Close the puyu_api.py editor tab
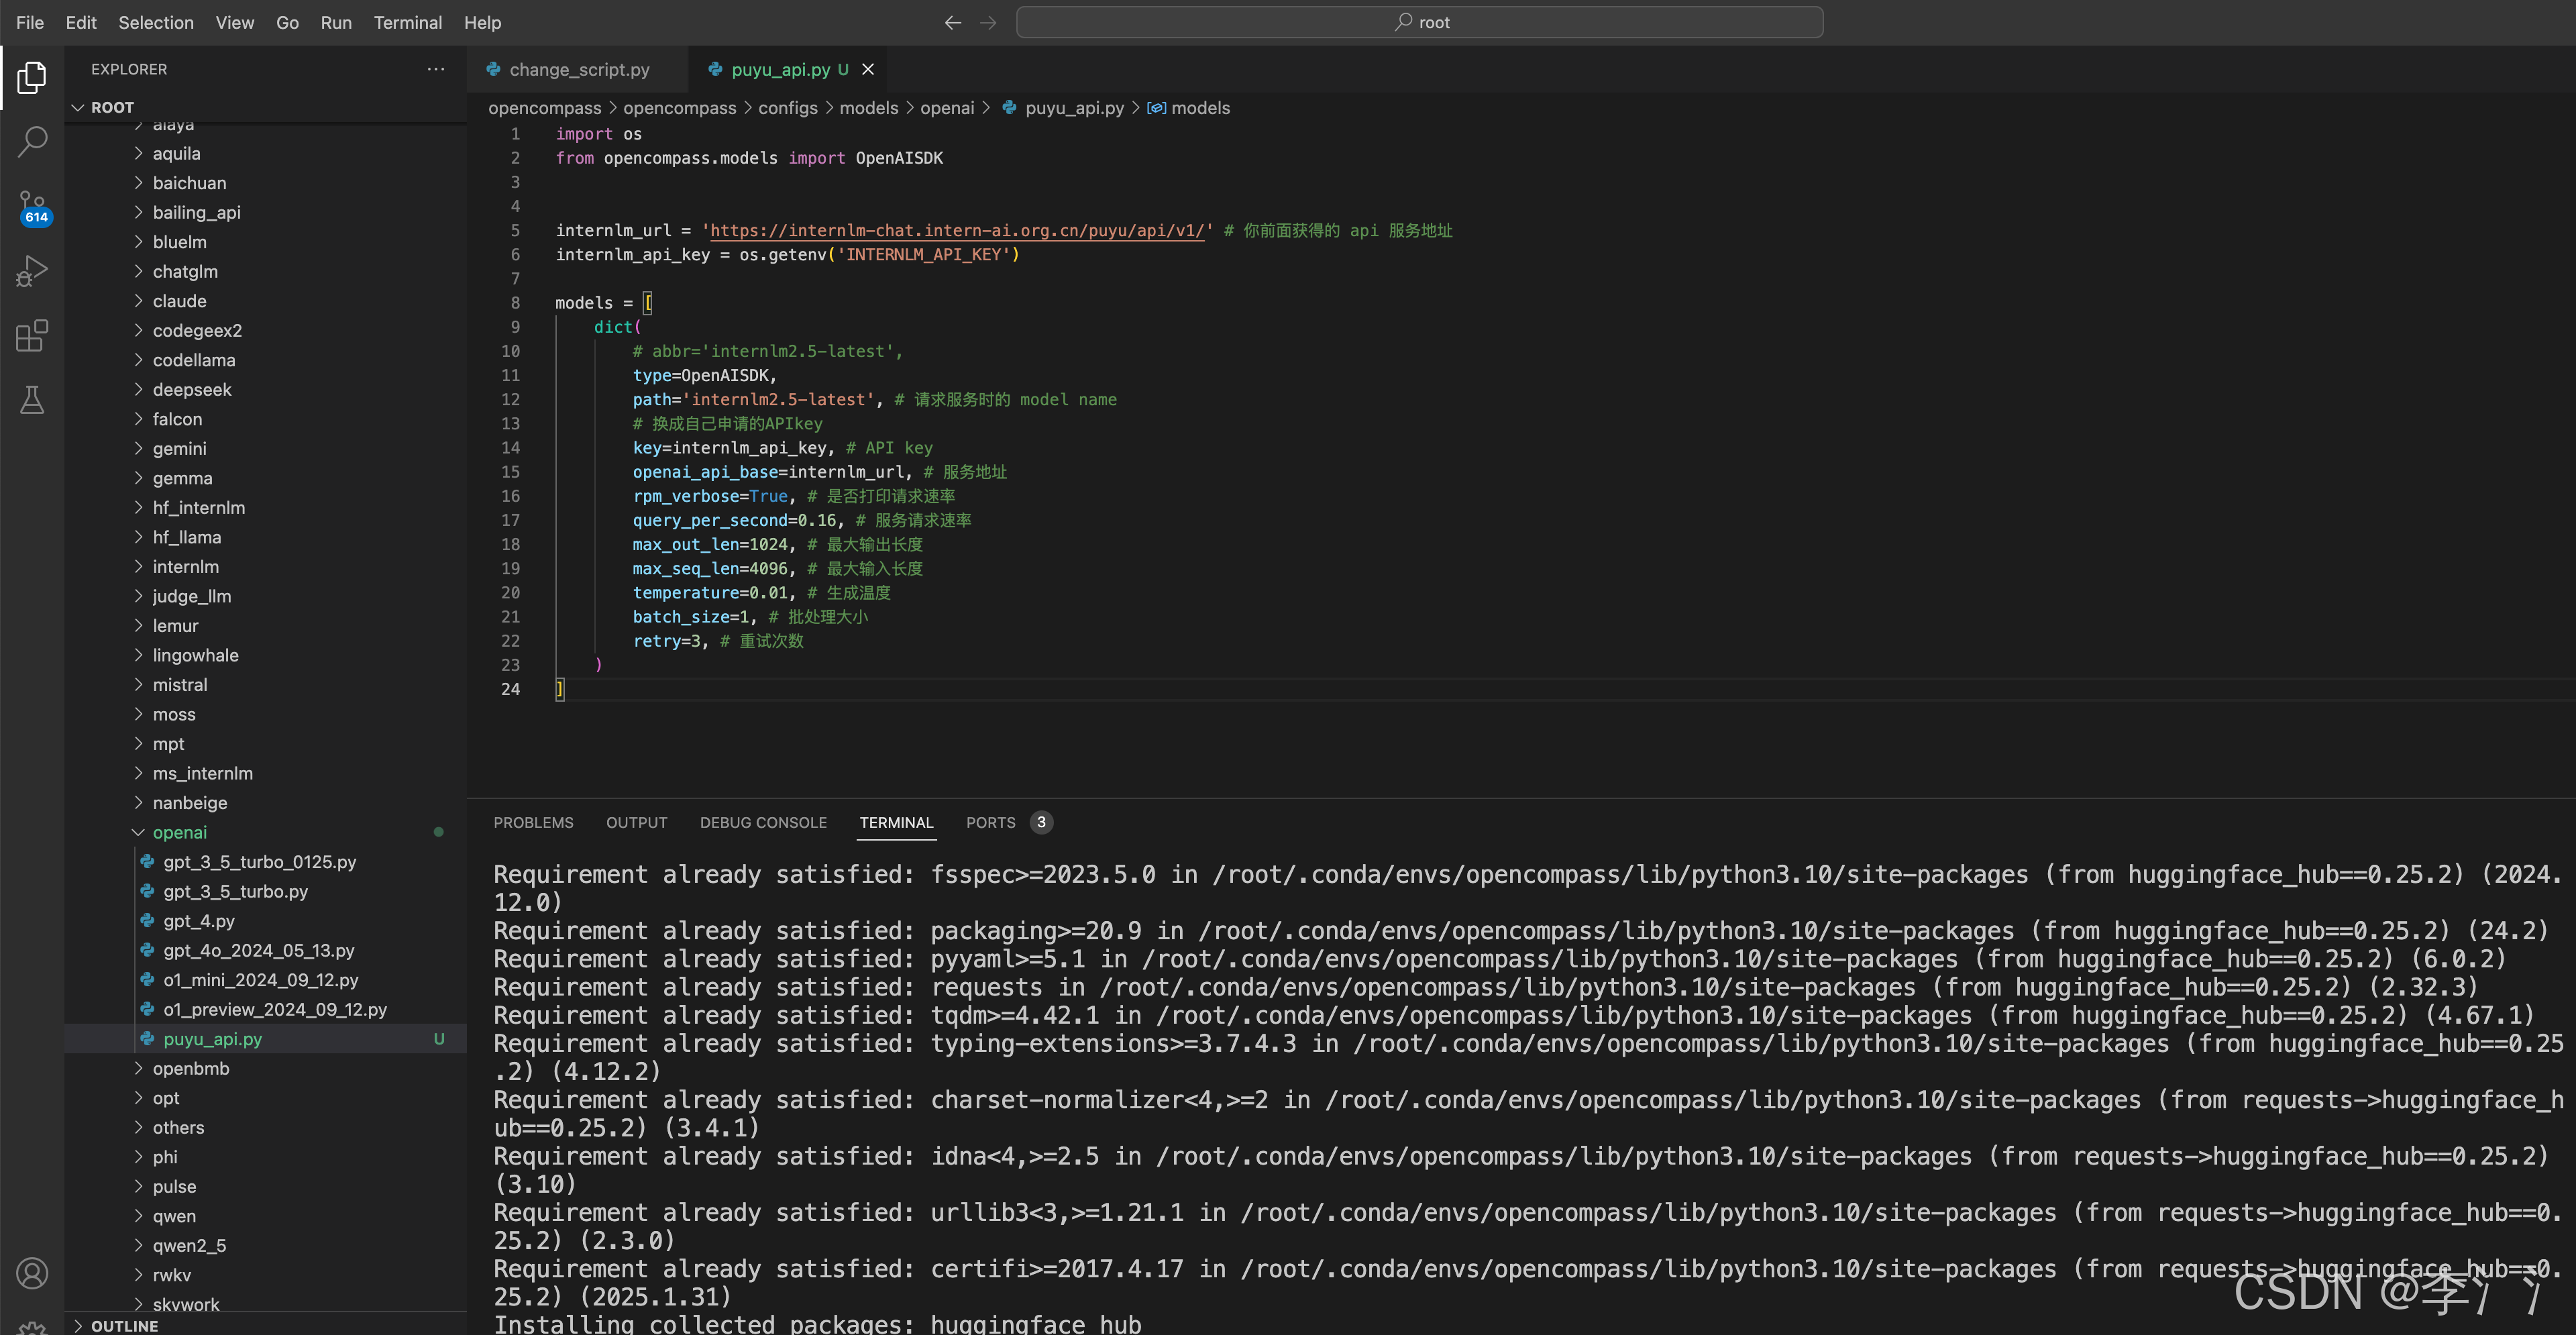Viewport: 2576px width, 1335px height. pos(868,69)
